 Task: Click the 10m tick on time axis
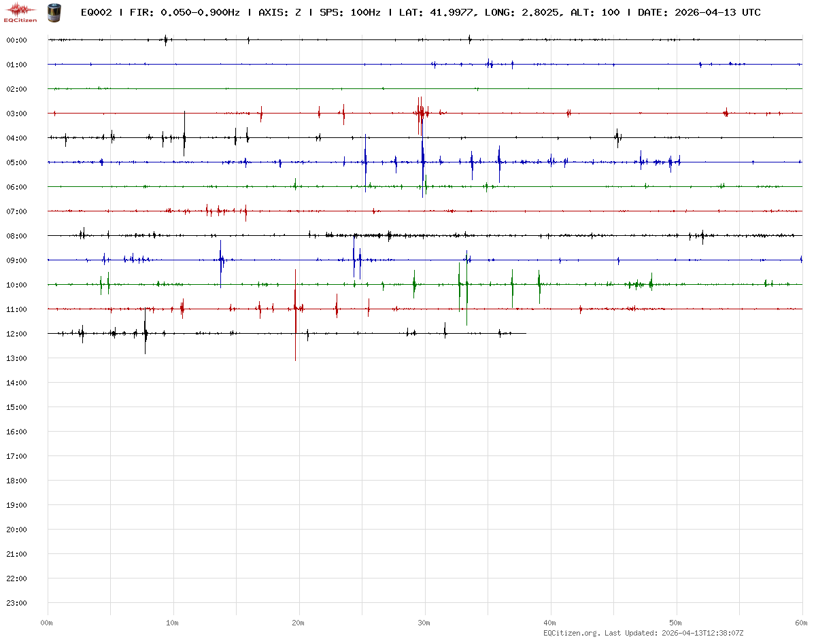(173, 623)
